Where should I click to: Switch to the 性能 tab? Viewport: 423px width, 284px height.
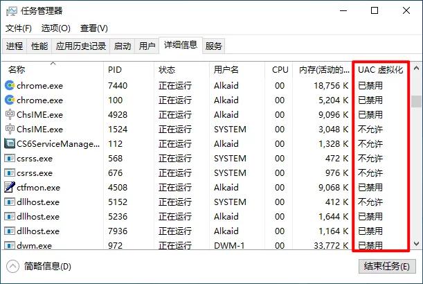tap(39, 46)
